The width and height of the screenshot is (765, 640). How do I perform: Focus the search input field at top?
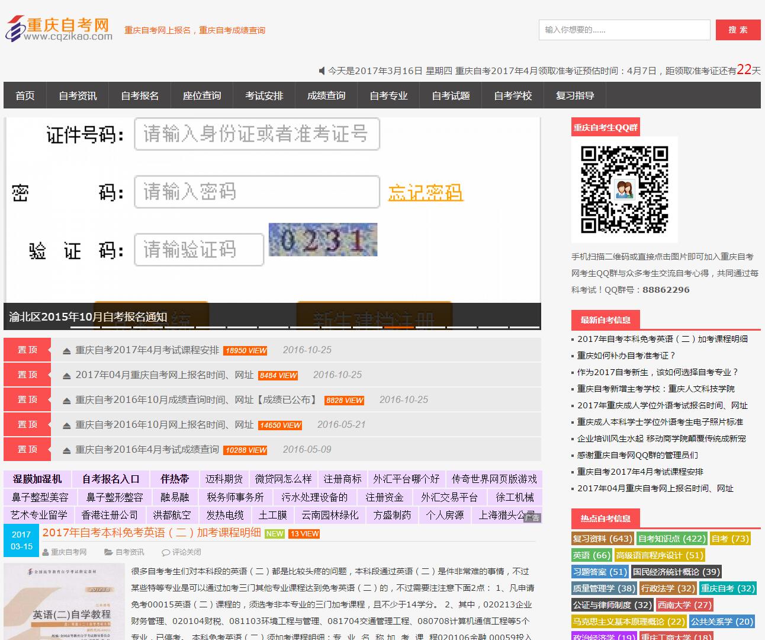click(x=624, y=30)
